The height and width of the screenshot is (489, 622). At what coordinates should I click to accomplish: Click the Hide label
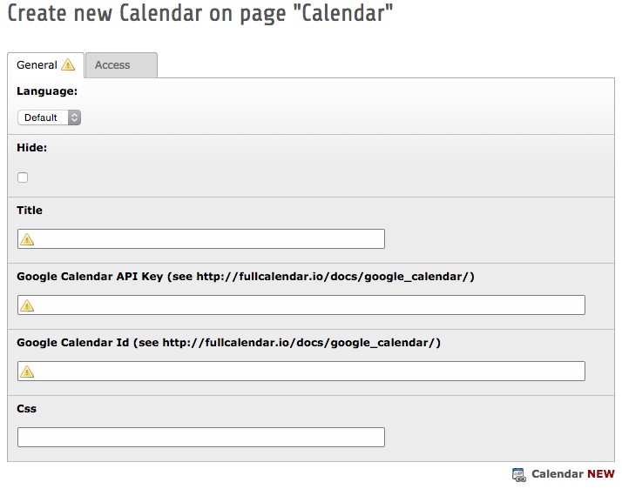coord(31,148)
